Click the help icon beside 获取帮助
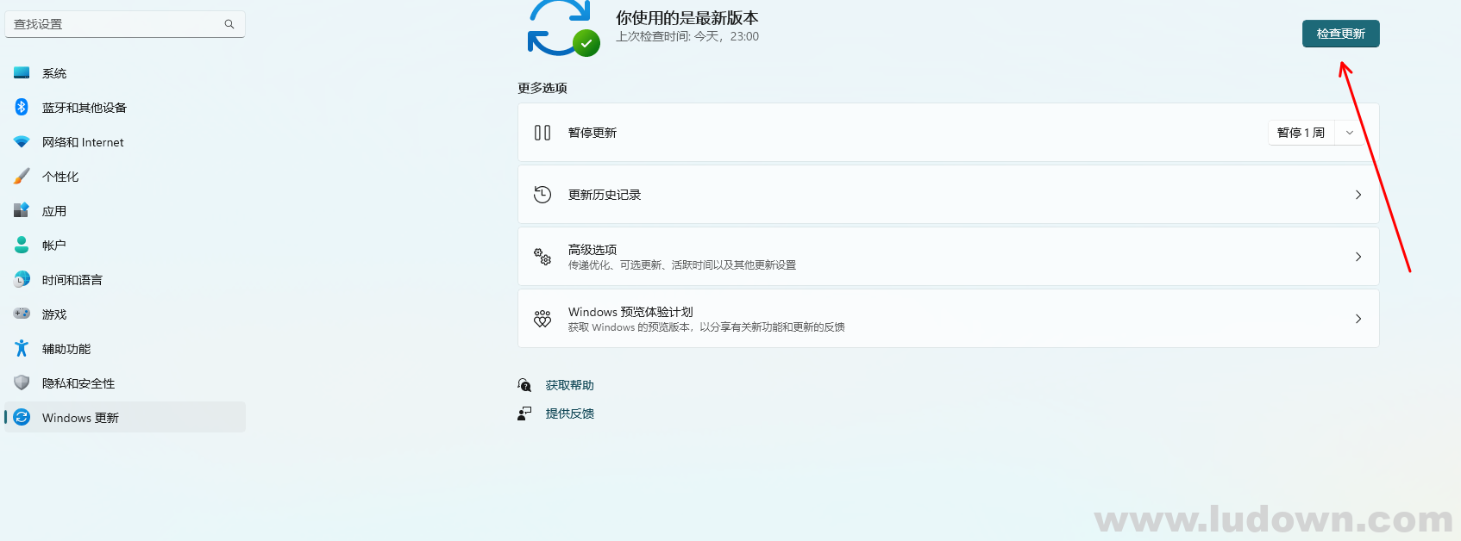The height and width of the screenshot is (541, 1461). (x=524, y=385)
